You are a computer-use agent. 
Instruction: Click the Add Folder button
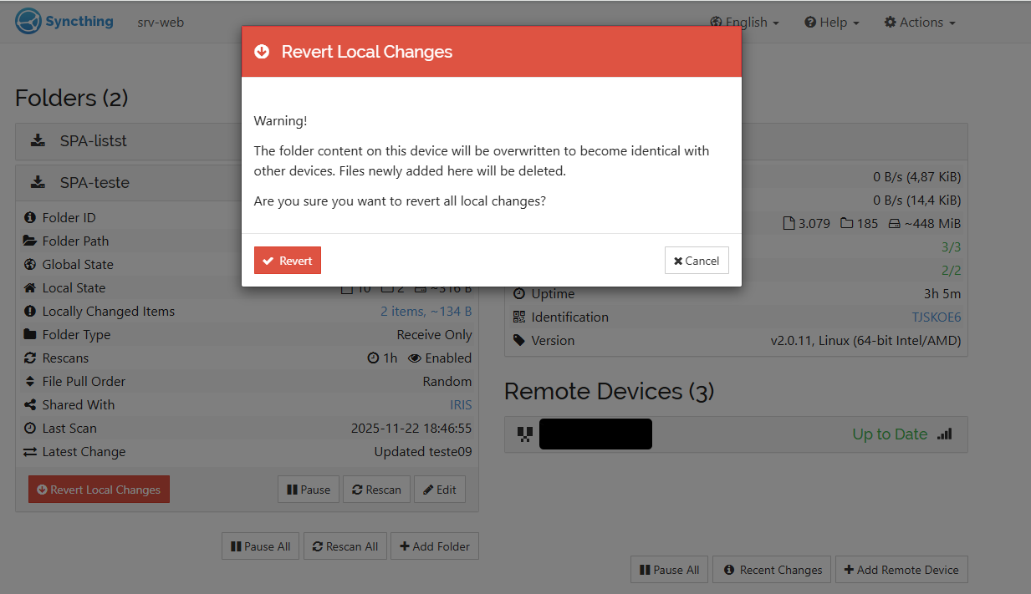[x=434, y=546]
